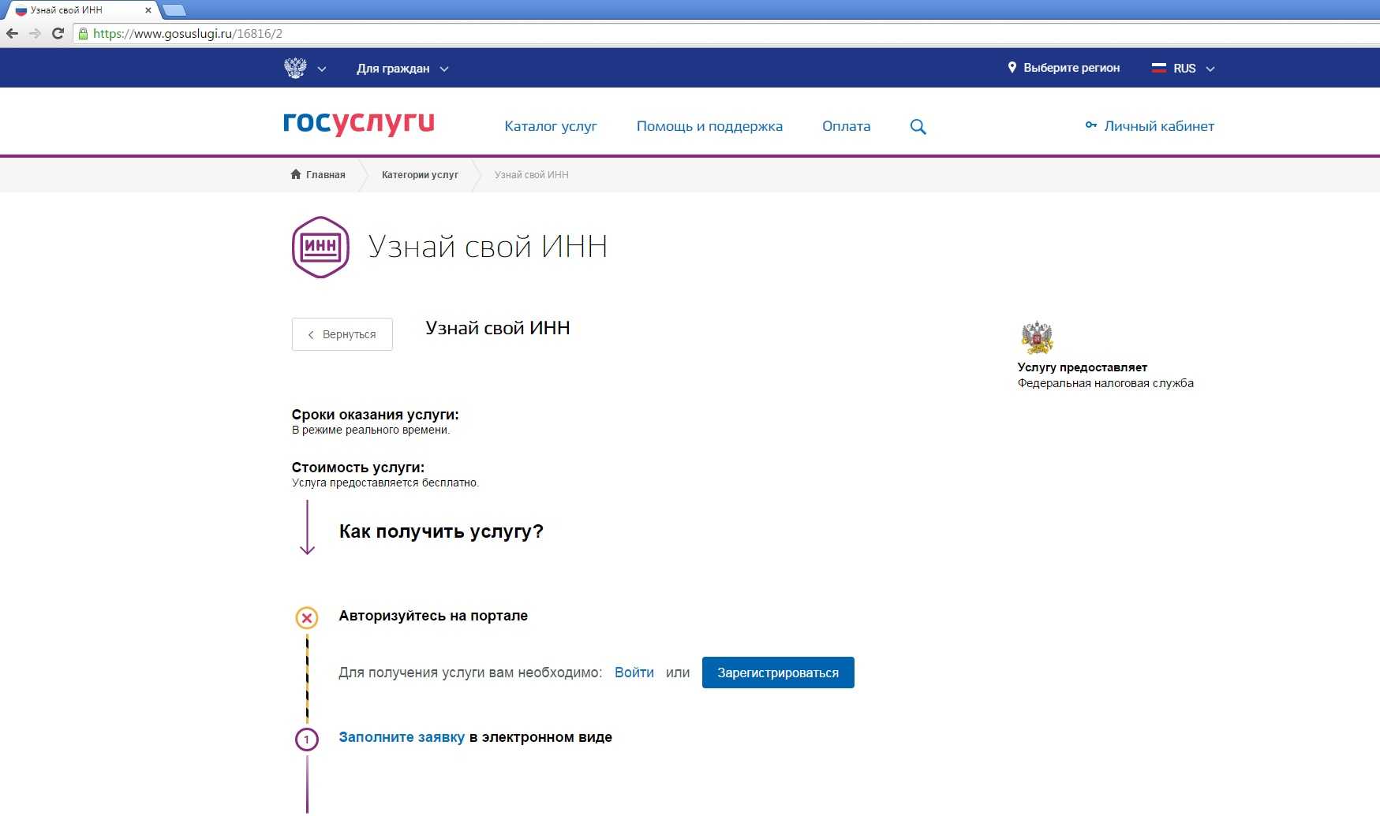Close the 'Узнай свой ИНН' browser tab
Screen dimensions: 1380x816
[148, 10]
